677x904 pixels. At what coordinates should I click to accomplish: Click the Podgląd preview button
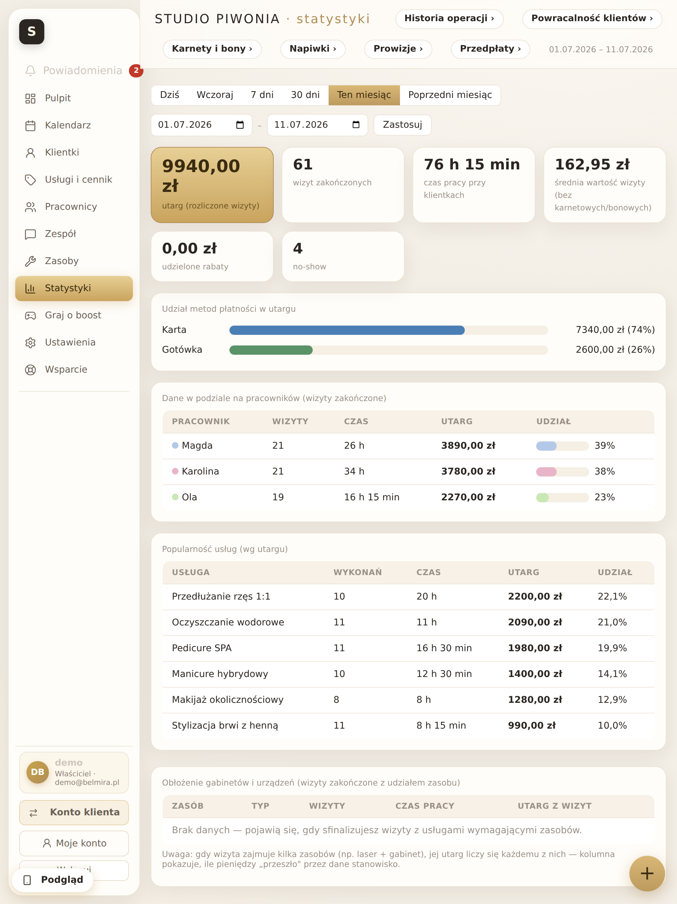click(53, 880)
